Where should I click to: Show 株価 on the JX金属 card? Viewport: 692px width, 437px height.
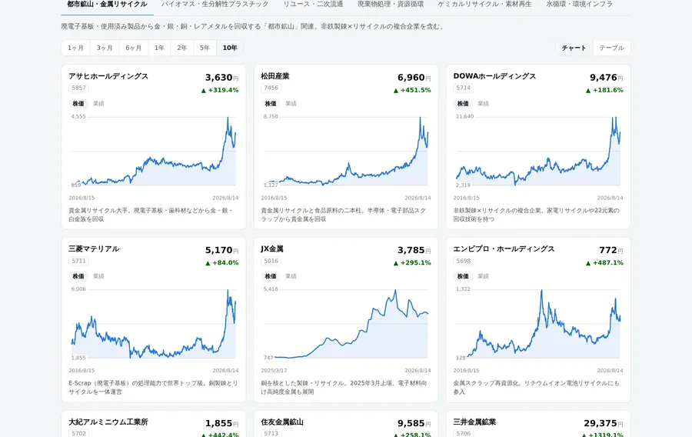pyautogui.click(x=271, y=276)
